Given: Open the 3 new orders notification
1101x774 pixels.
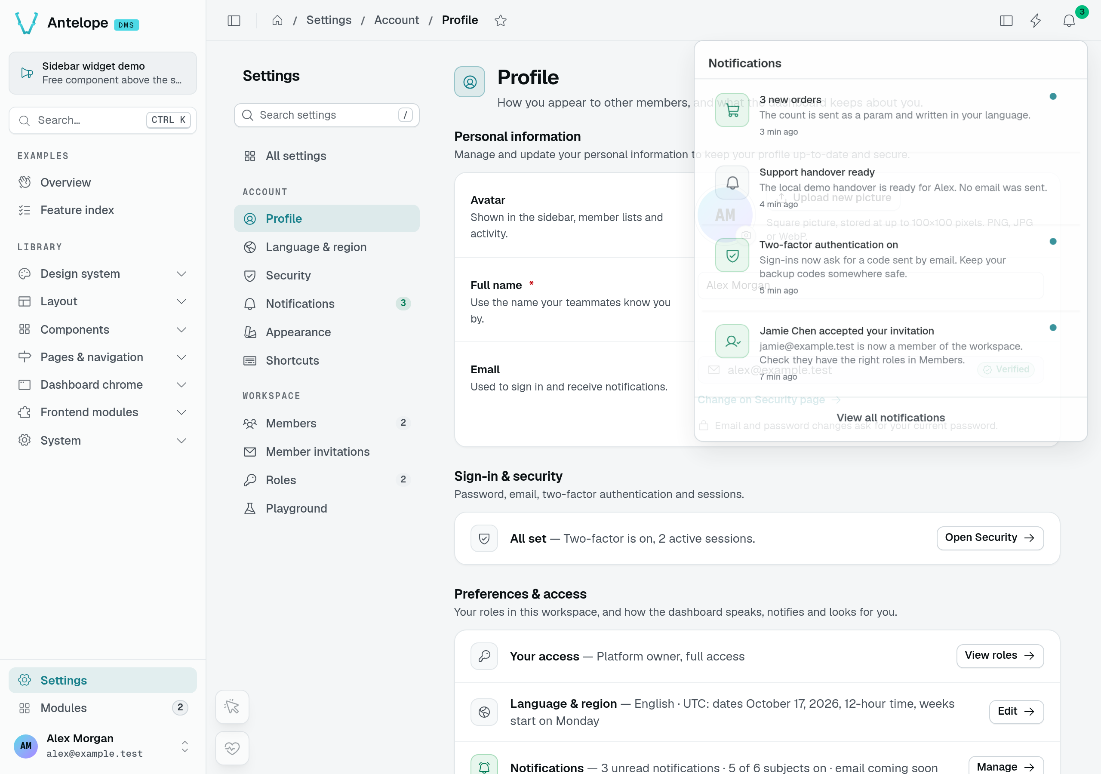Looking at the screenshot, I should pos(891,115).
